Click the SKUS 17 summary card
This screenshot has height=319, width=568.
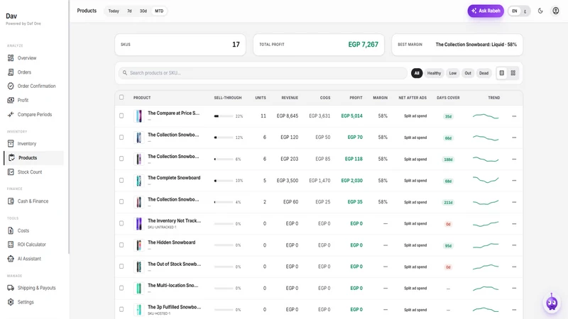click(x=180, y=45)
